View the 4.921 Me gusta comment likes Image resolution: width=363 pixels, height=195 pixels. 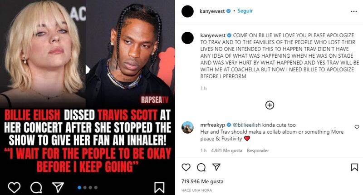coord(226,150)
